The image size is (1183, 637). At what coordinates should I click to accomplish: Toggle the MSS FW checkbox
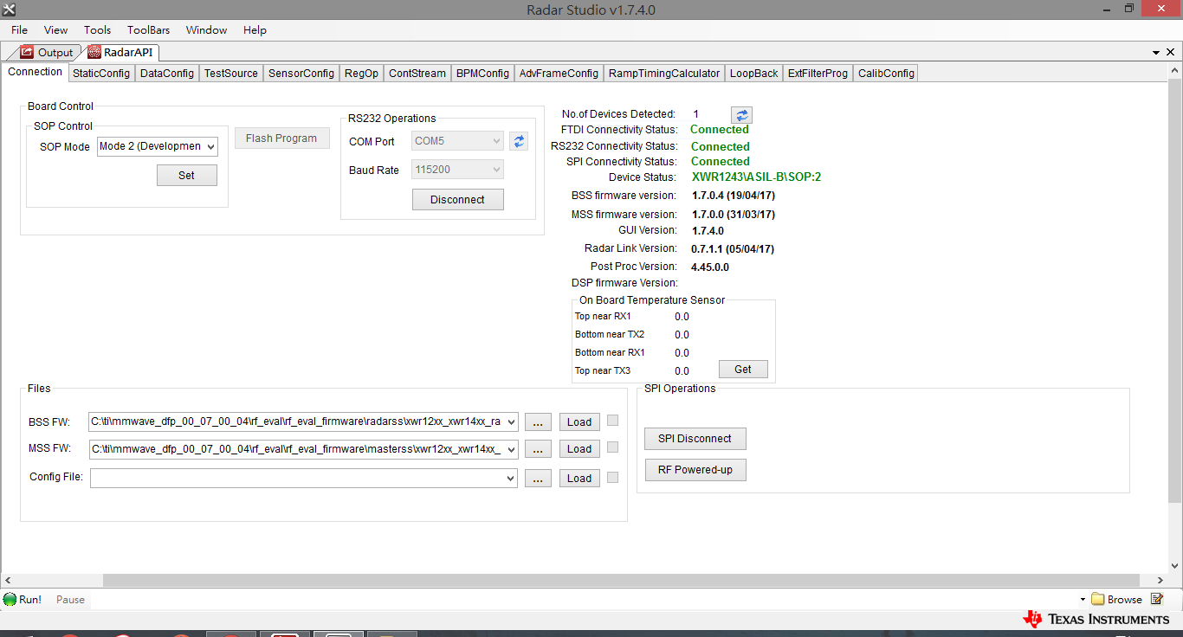click(x=612, y=447)
